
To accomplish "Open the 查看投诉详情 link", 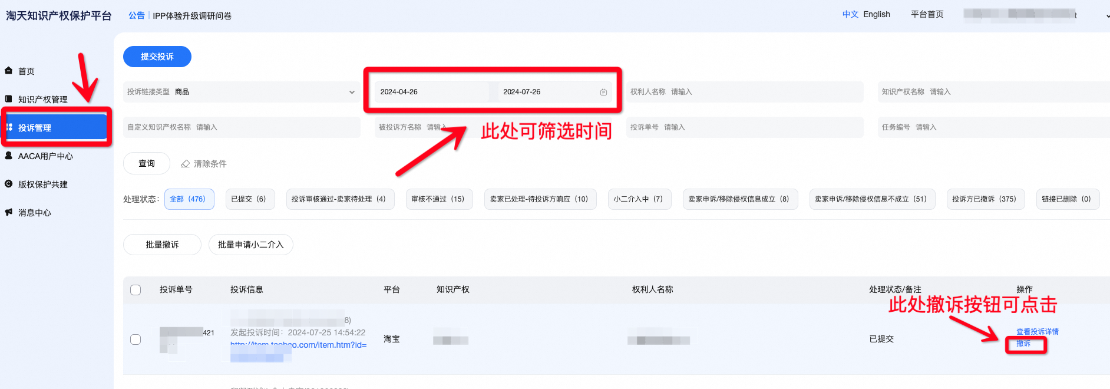I will coord(1037,332).
